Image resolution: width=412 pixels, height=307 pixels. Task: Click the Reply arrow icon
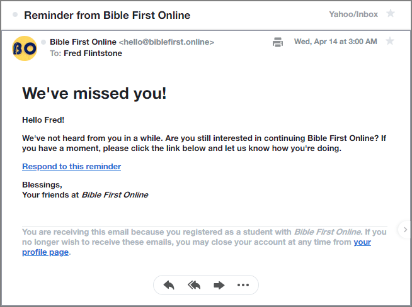coord(169,285)
